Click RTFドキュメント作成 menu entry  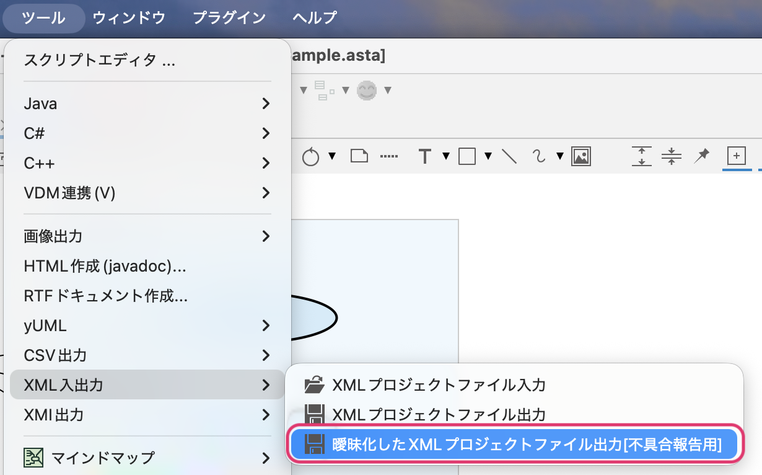click(x=105, y=296)
